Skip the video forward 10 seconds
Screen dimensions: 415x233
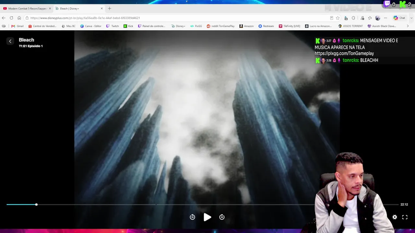222,217
